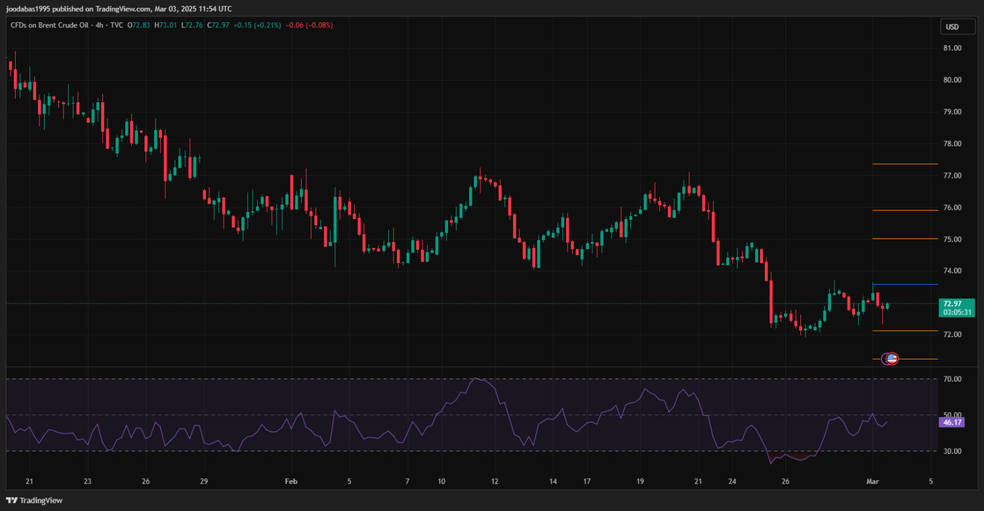984x511 pixels.
Task: Select the low value L72.76
Action: tap(192, 25)
